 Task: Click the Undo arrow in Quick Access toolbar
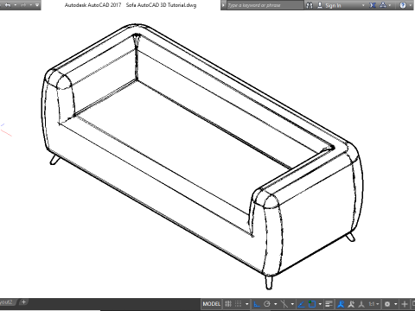coord(8,5)
